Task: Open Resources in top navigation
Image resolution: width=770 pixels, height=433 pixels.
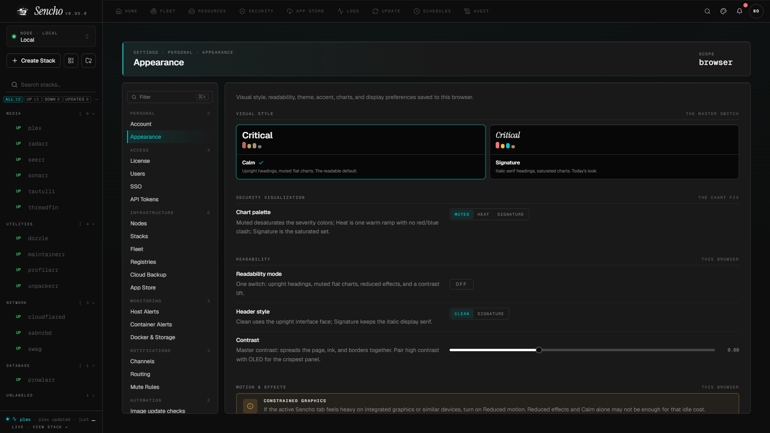Action: click(207, 11)
